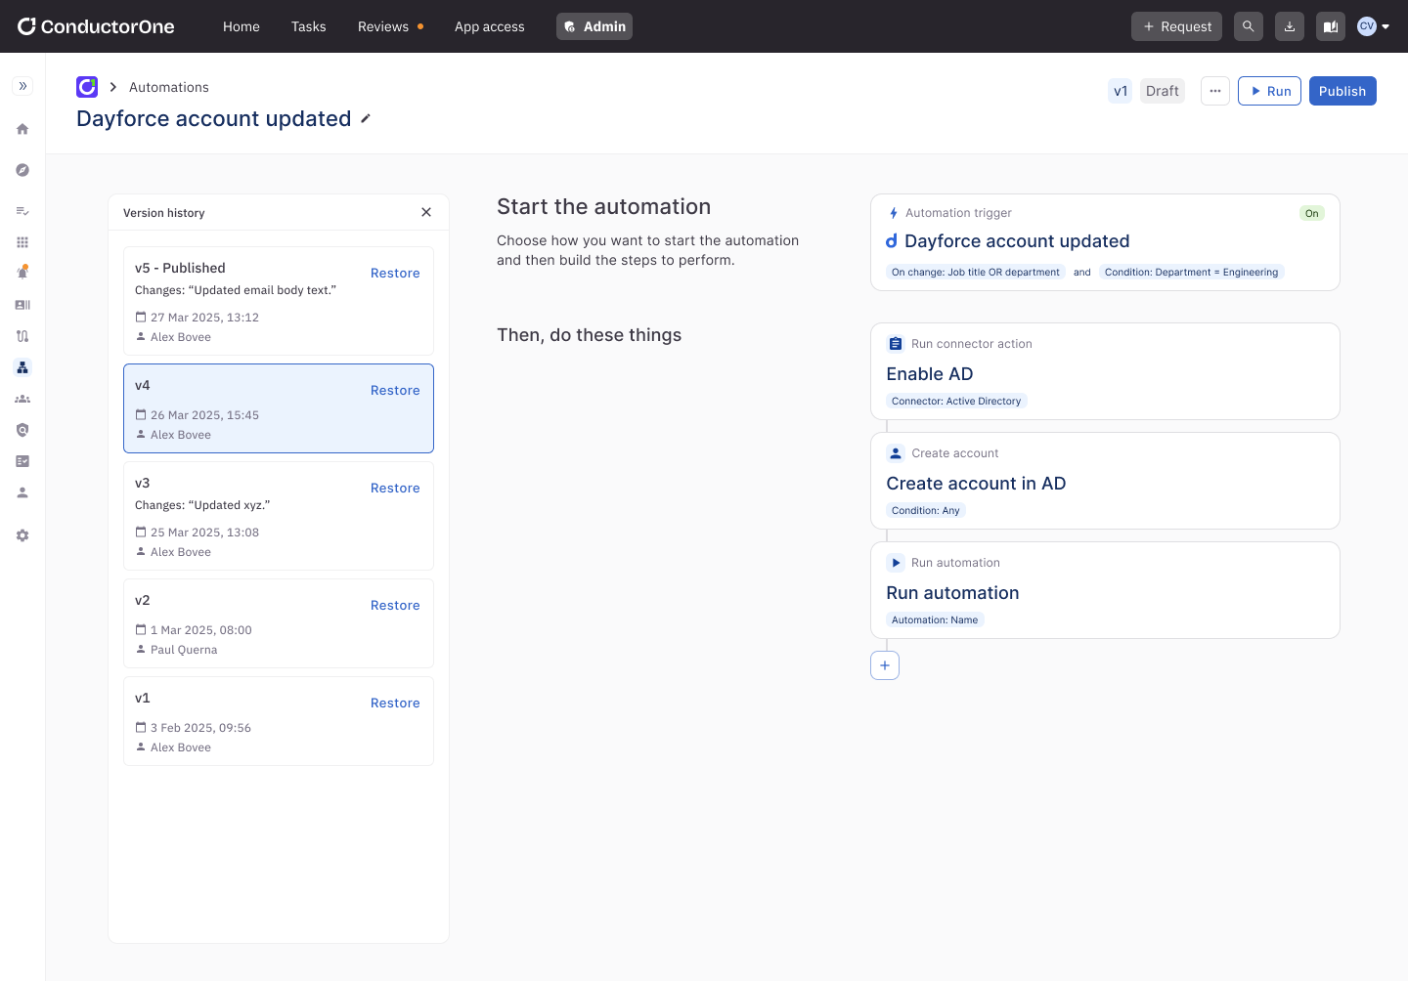Restore version v3

click(395, 488)
